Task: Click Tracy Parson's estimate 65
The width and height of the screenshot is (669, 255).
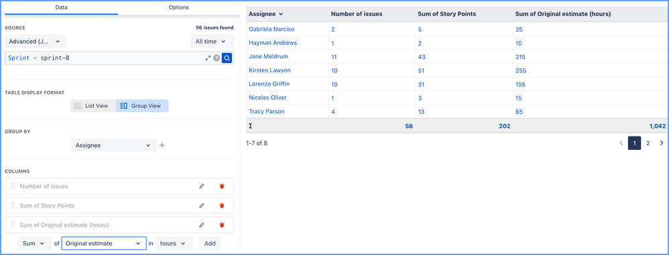Action: click(x=520, y=112)
